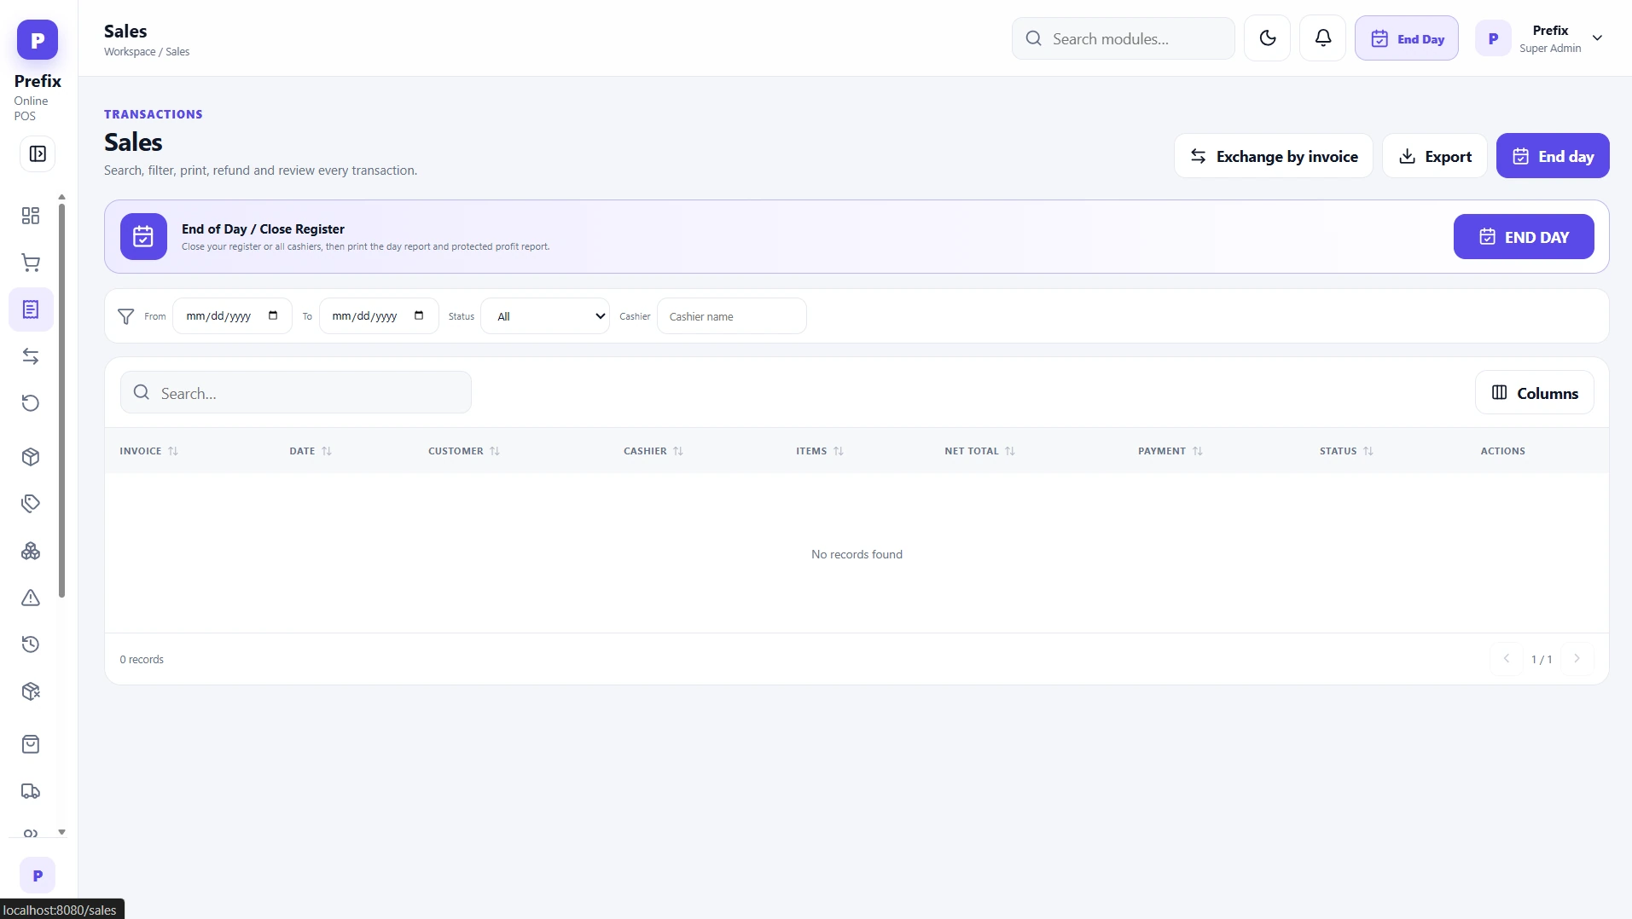Click the Export button
The height and width of the screenshot is (919, 1632).
(x=1434, y=156)
